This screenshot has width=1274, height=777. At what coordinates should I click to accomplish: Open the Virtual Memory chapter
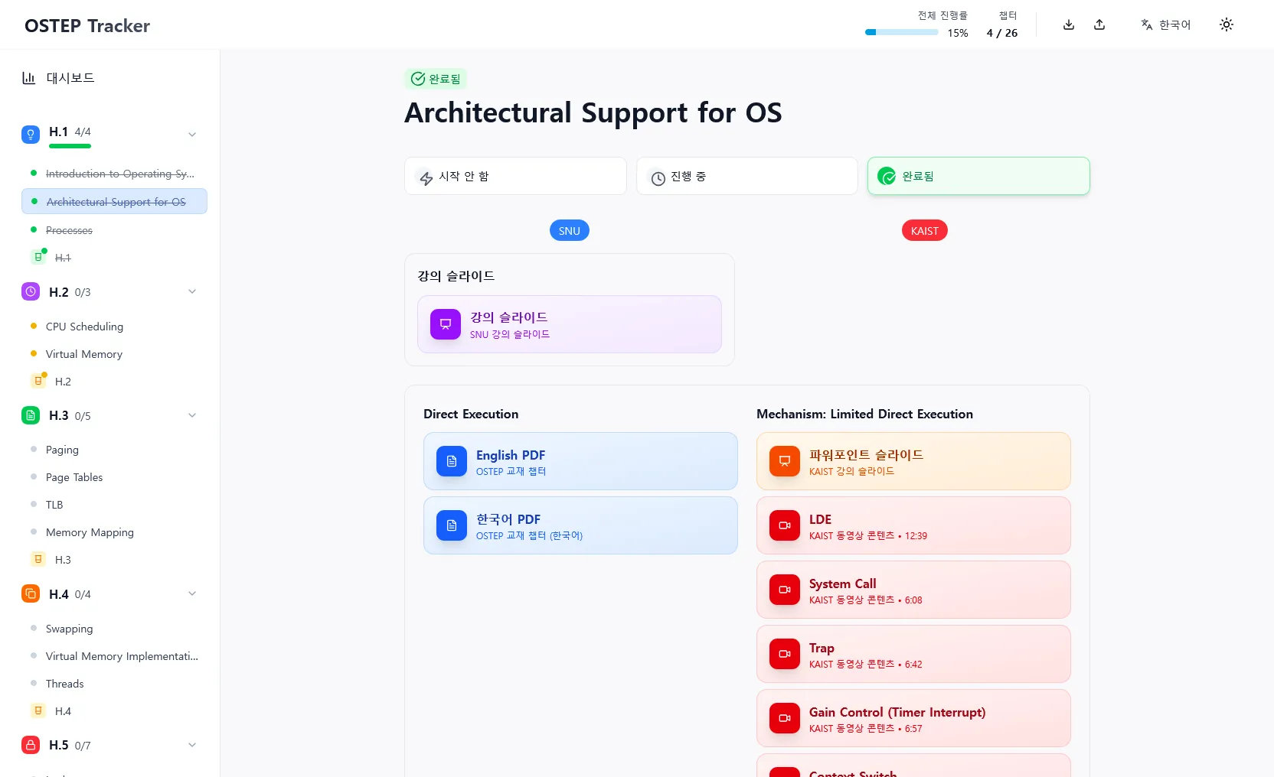pyautogui.click(x=114, y=354)
